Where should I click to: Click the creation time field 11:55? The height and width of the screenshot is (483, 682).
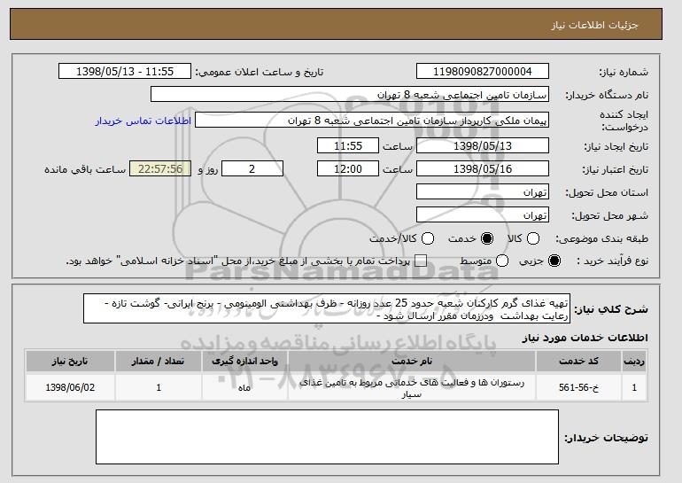click(348, 145)
